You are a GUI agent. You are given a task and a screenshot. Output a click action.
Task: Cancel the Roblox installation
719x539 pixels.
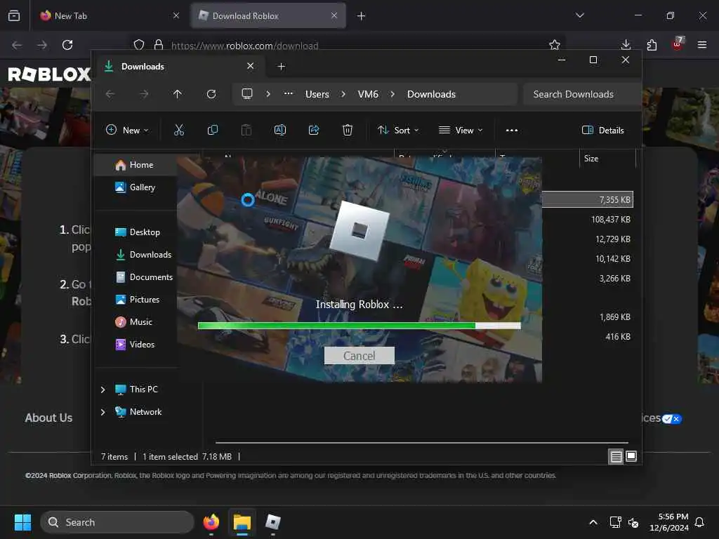(x=359, y=356)
